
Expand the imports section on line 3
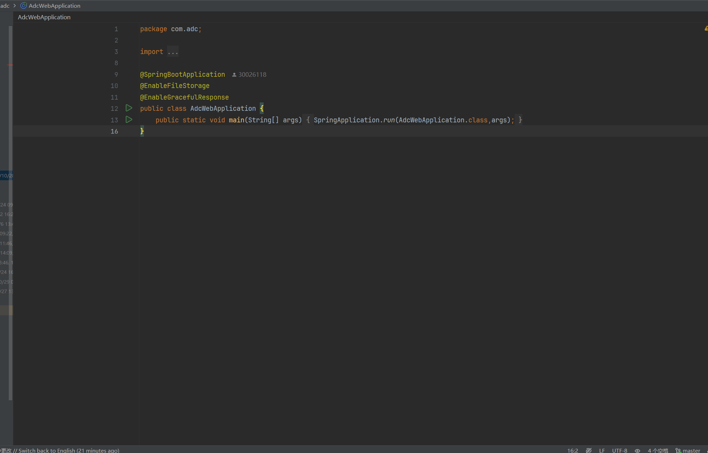coord(173,52)
